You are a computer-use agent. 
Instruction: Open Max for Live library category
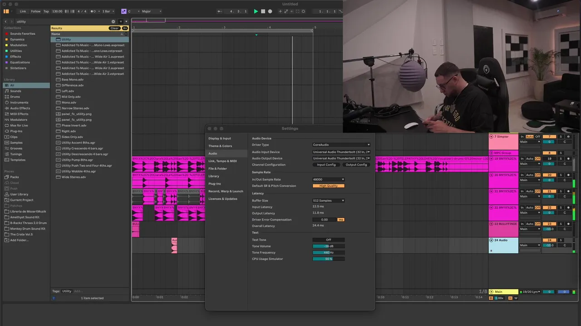[x=19, y=125]
